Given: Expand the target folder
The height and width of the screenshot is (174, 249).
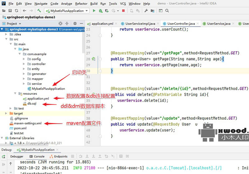Looking at the screenshot, I should point(6,114).
